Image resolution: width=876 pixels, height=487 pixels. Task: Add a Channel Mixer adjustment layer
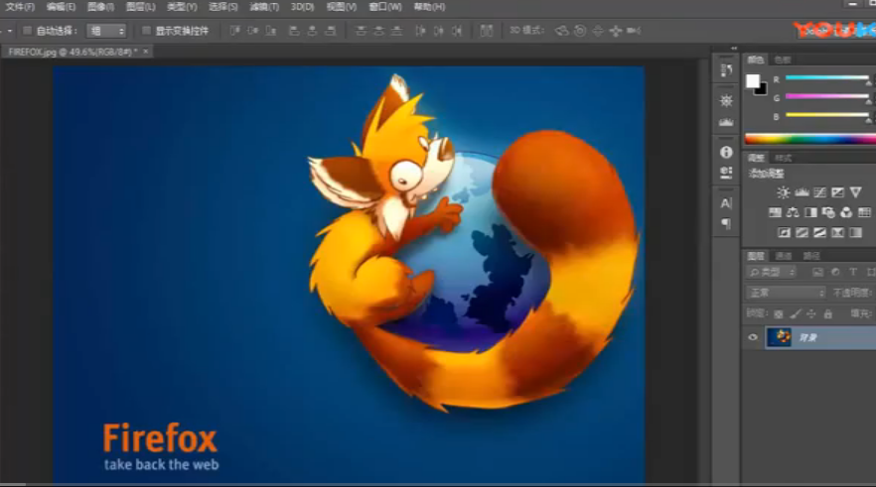846,212
